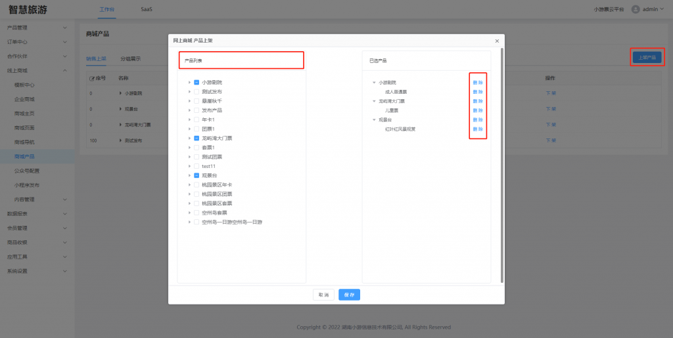673x338 pixels.
Task: Check the 测试发布 checkbox
Action: point(197,92)
